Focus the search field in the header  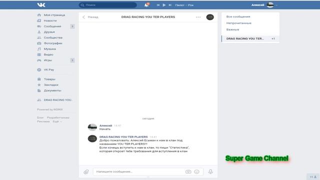108,5
